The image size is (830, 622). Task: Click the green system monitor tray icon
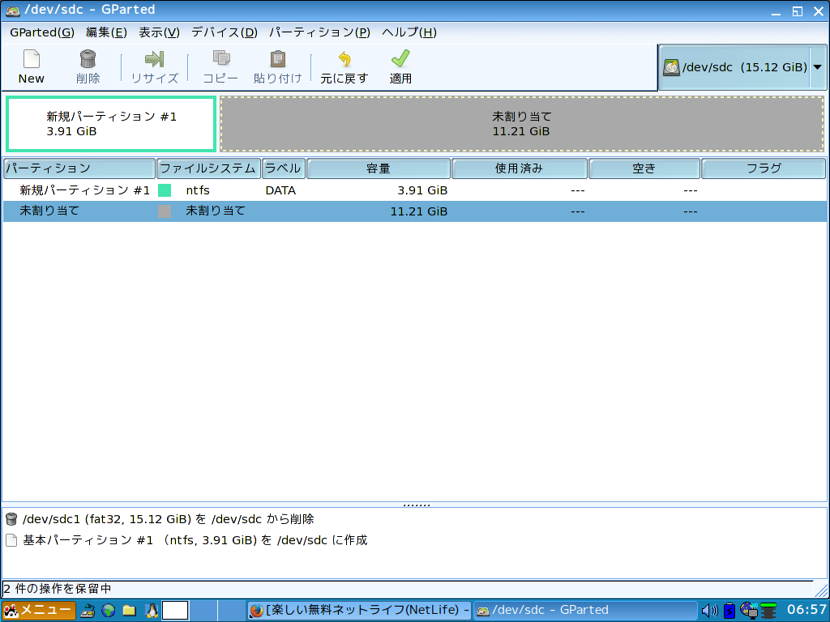point(768,611)
